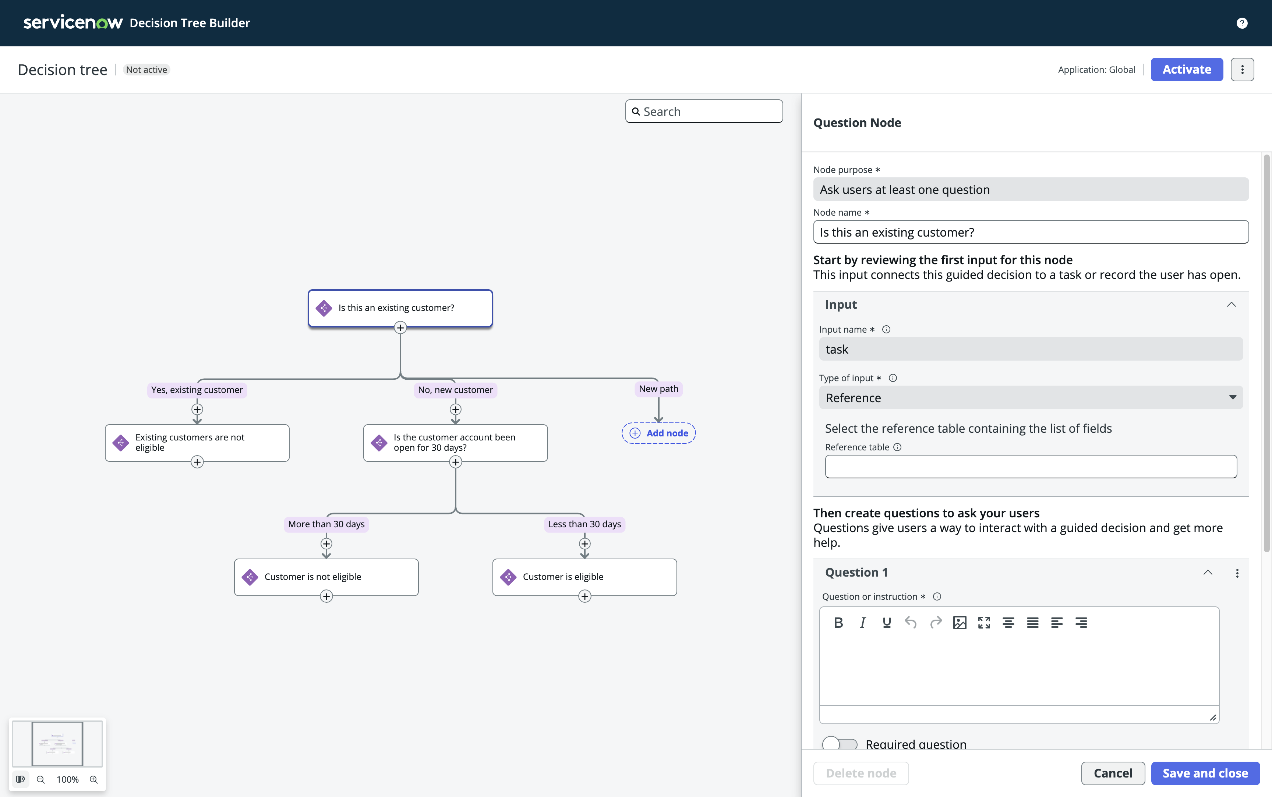
Task: Click the 'More than 30 days' branch label
Action: [326, 524]
